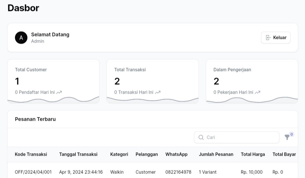Click the Pesanan Terbaru heading
This screenshot has height=178, width=305.
(x=35, y=119)
